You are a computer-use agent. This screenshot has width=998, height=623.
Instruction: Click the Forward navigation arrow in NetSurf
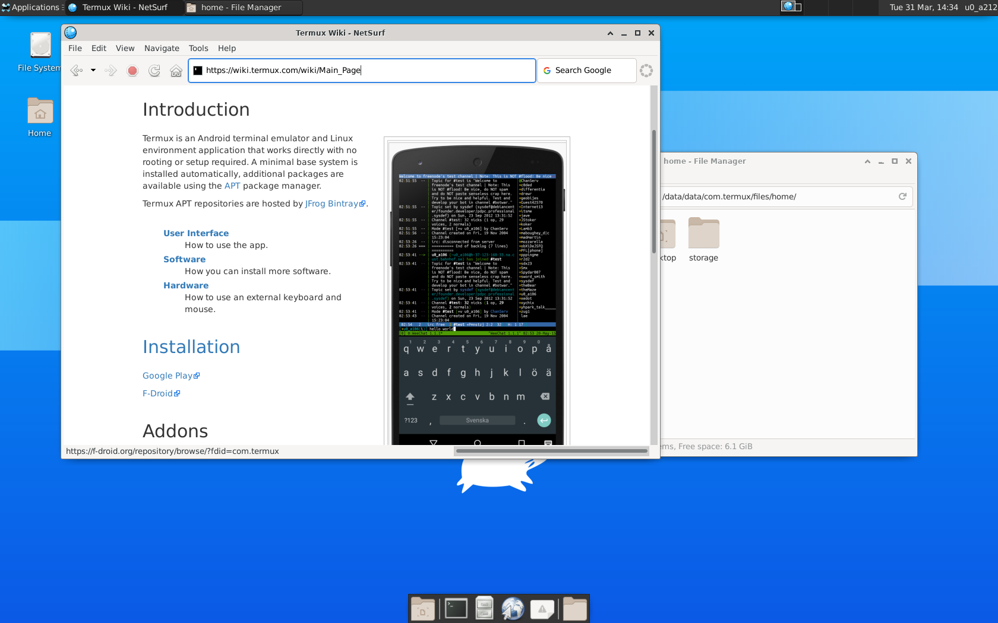[x=110, y=70]
